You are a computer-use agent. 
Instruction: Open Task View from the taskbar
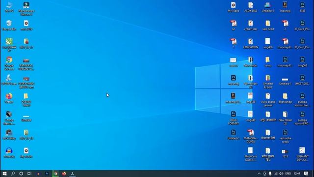29,174
